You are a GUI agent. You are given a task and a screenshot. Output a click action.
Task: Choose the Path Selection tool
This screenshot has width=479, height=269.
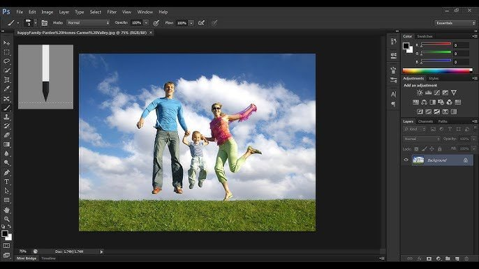tap(6, 191)
